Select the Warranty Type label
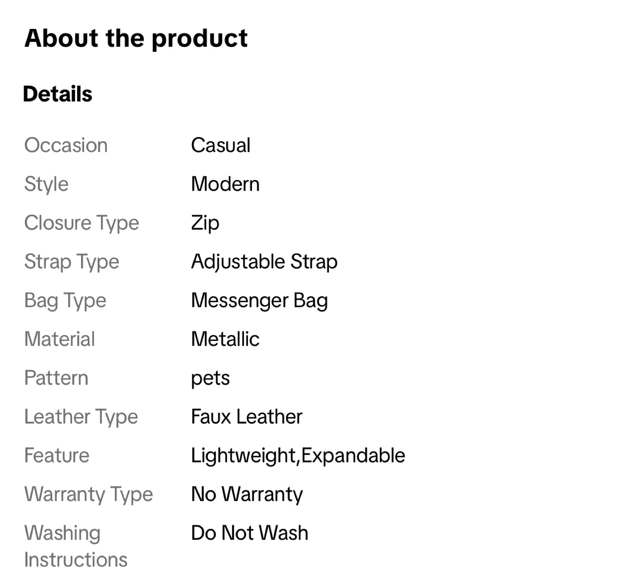This screenshot has height=584, width=641. [89, 494]
